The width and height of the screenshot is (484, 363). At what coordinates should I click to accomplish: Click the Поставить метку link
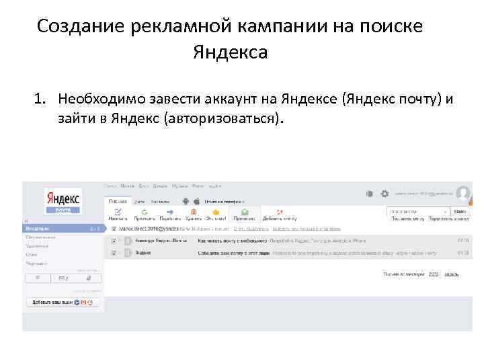coord(407,218)
